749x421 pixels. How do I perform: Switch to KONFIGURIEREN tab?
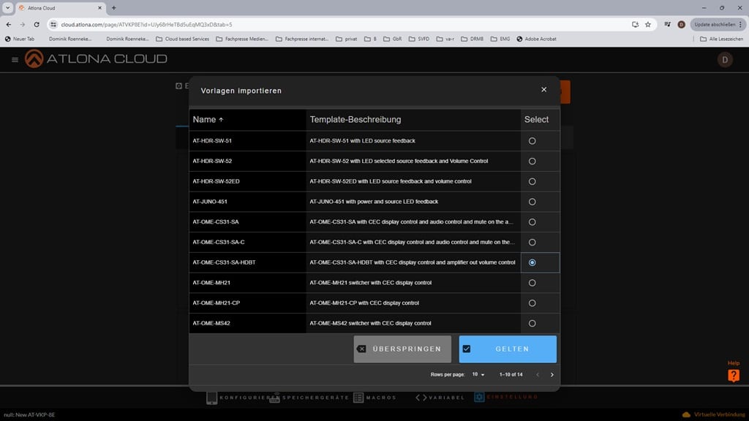pos(243,398)
